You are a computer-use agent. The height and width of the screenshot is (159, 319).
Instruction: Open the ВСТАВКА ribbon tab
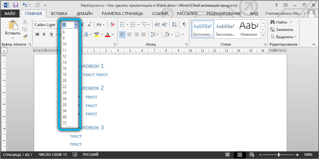[59, 13]
